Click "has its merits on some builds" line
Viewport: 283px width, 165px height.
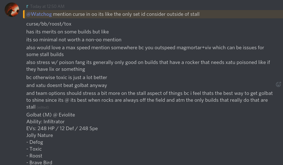coord(67,32)
